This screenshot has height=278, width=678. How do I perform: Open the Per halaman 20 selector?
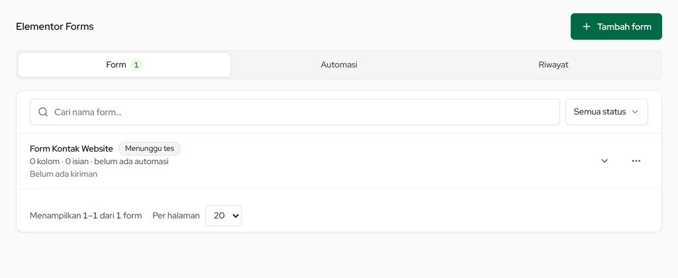(x=223, y=215)
